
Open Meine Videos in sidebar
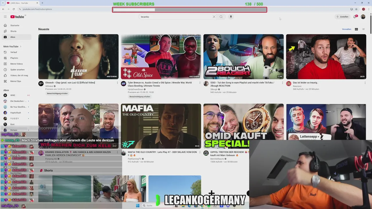(x=17, y=64)
